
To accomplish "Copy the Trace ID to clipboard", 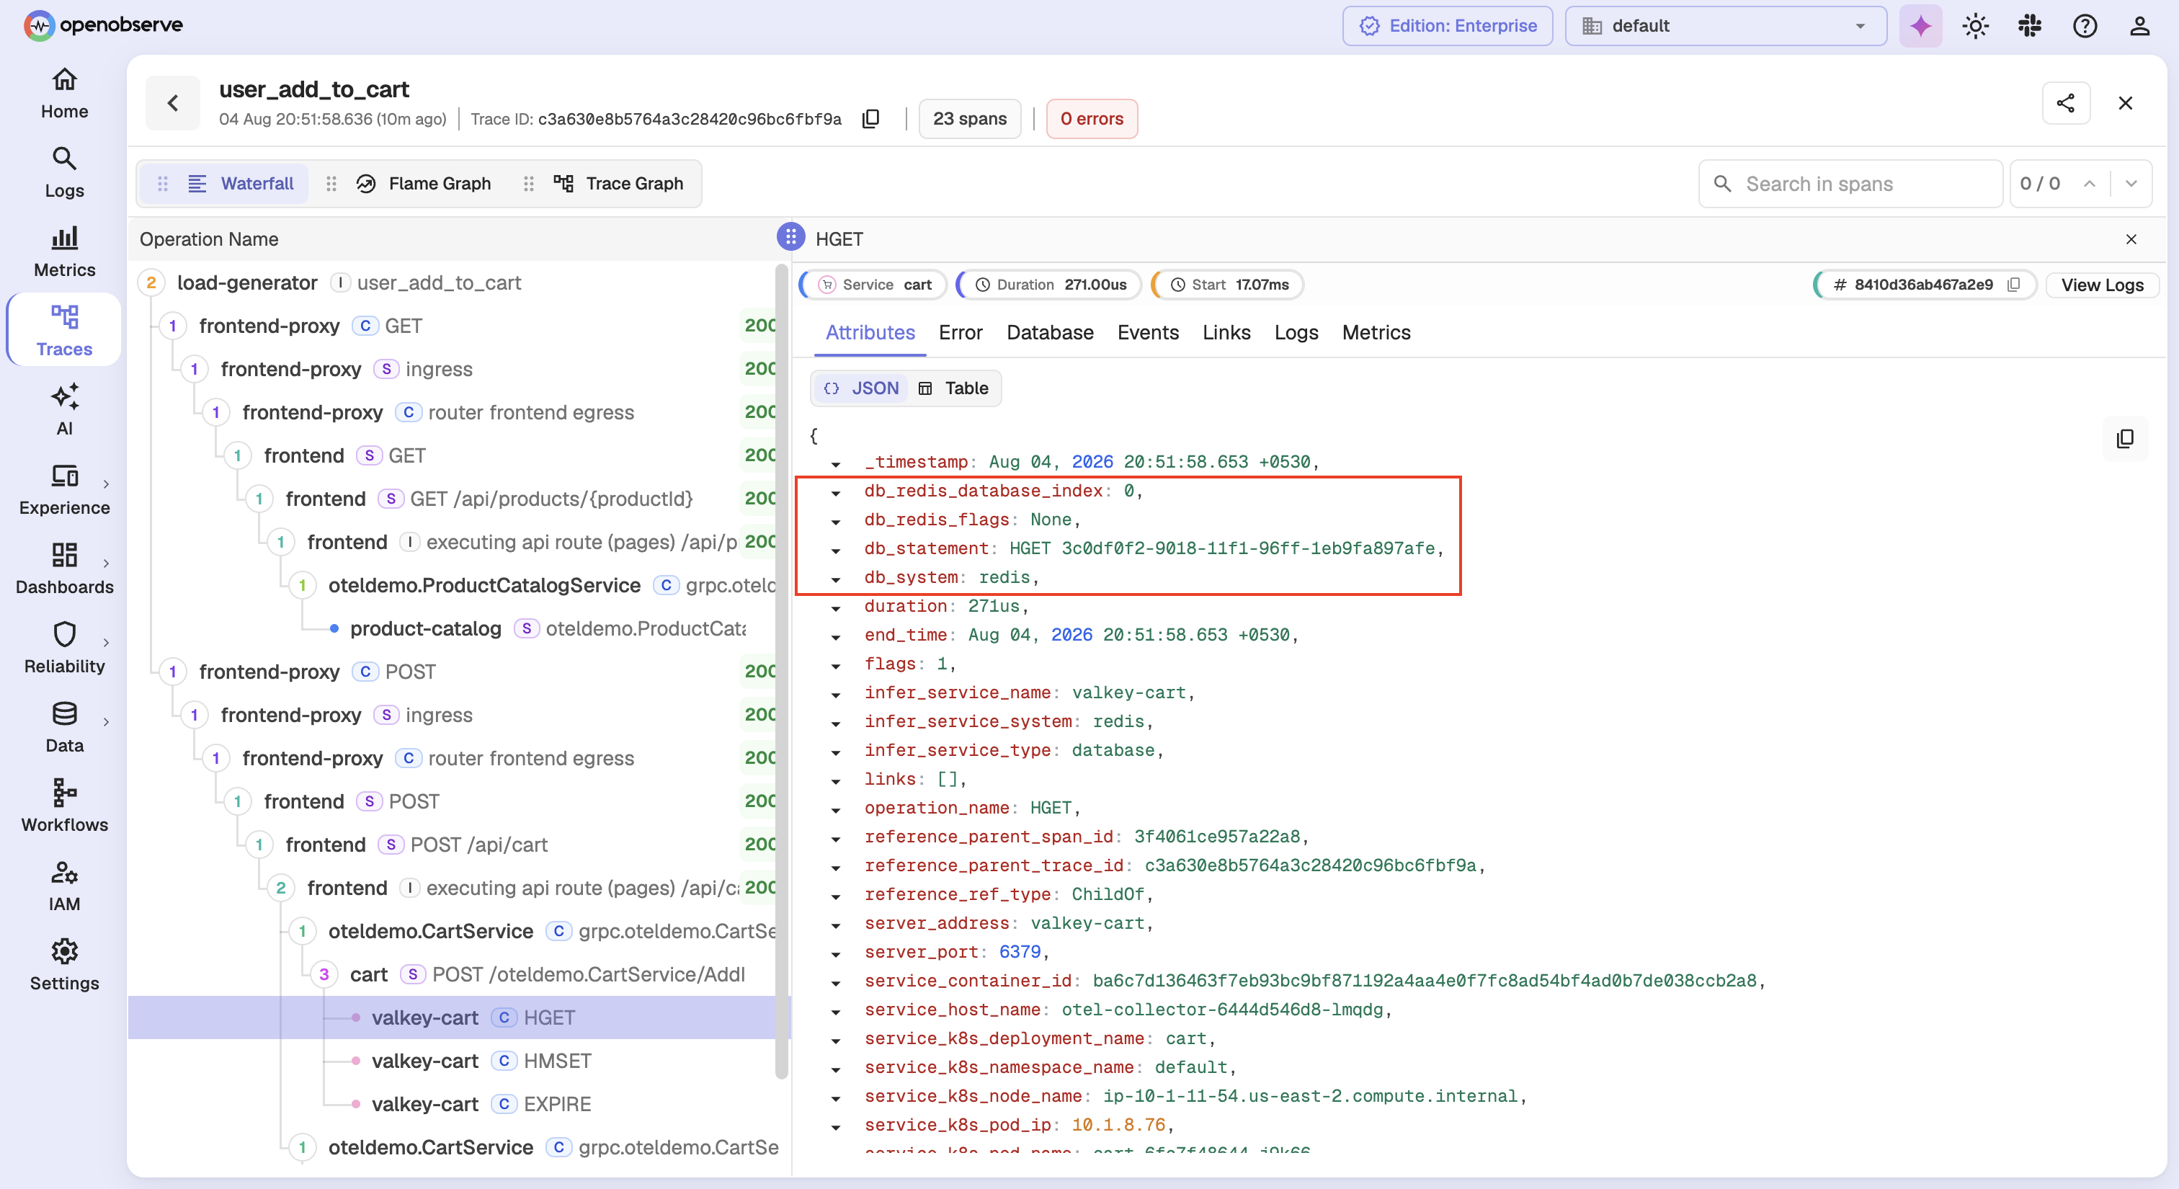I will point(870,118).
